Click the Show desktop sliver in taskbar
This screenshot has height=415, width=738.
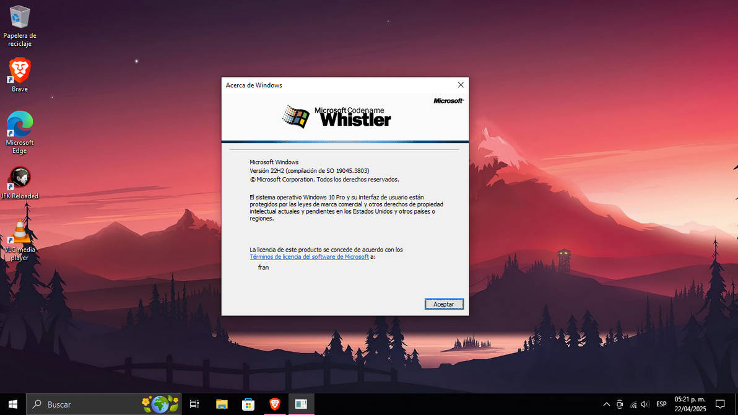tap(736, 404)
